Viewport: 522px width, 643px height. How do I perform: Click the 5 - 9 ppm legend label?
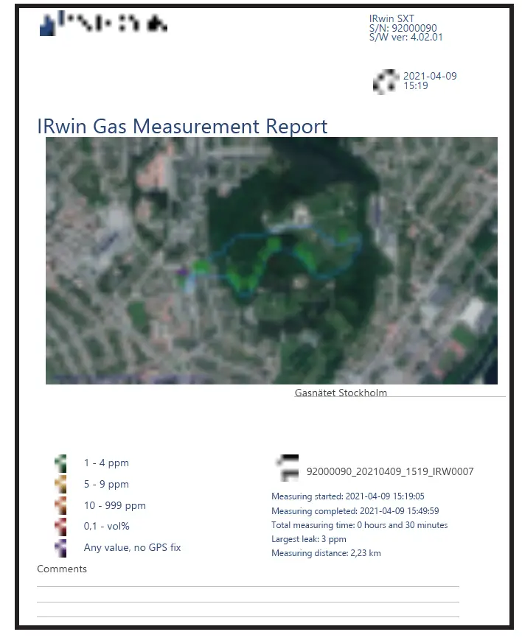[106, 485]
